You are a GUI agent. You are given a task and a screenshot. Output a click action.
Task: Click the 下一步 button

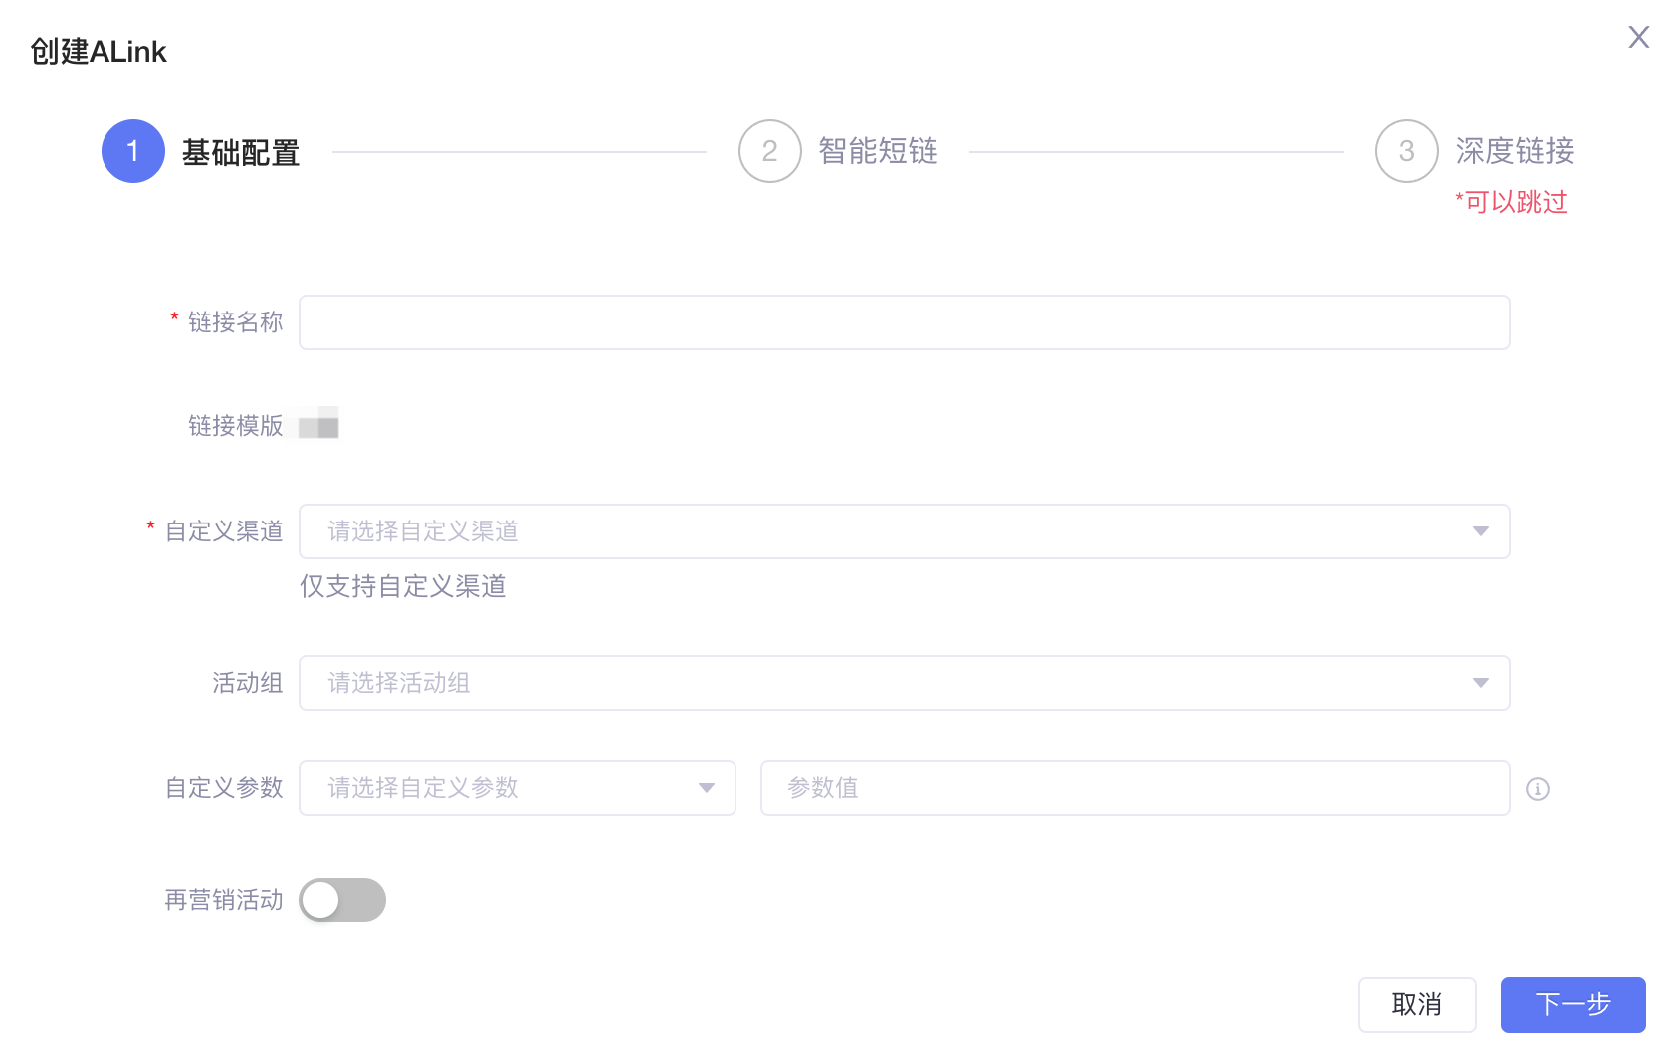[1574, 1005]
